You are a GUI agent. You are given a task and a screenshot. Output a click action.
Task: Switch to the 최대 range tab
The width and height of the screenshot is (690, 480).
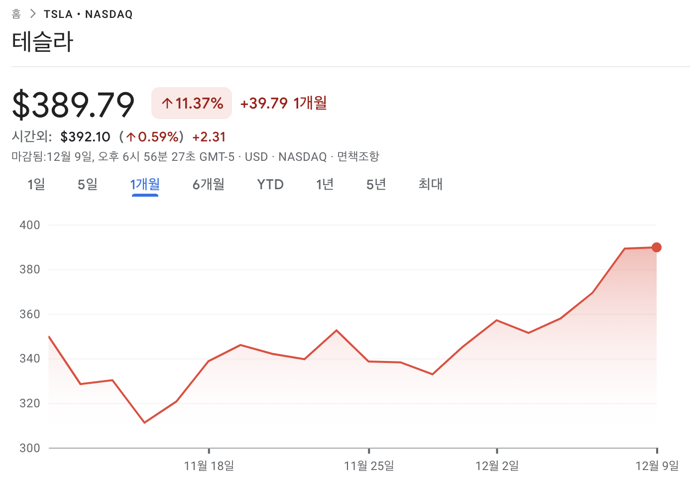click(431, 185)
